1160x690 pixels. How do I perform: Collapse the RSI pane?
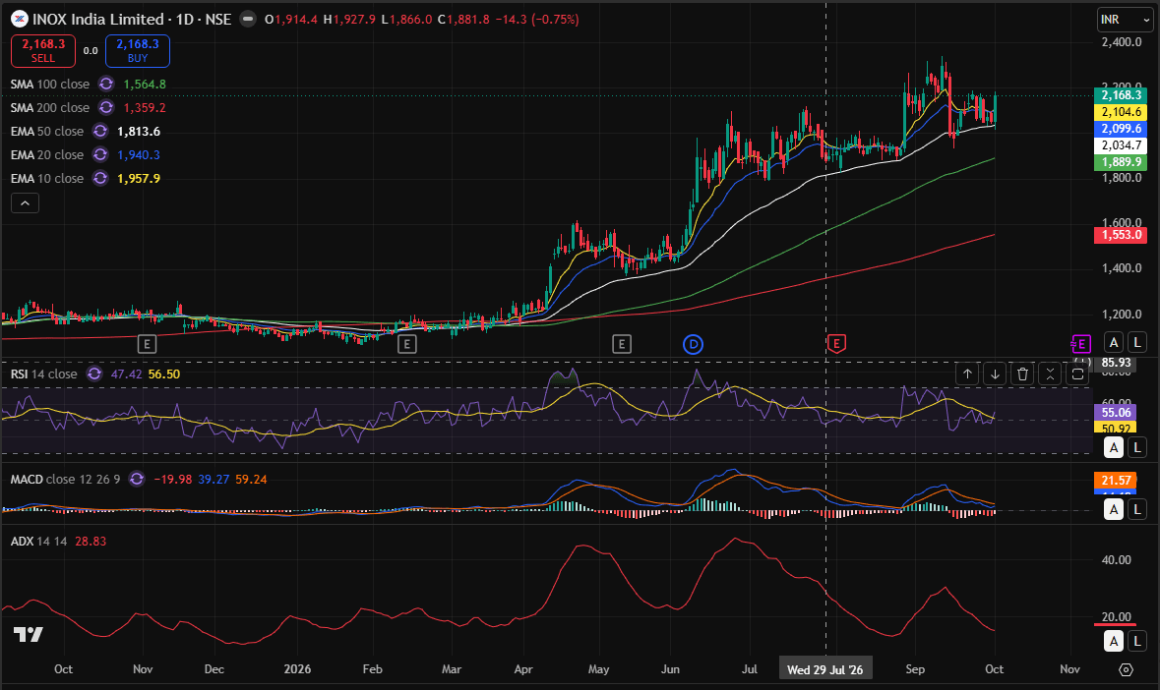click(x=1051, y=374)
